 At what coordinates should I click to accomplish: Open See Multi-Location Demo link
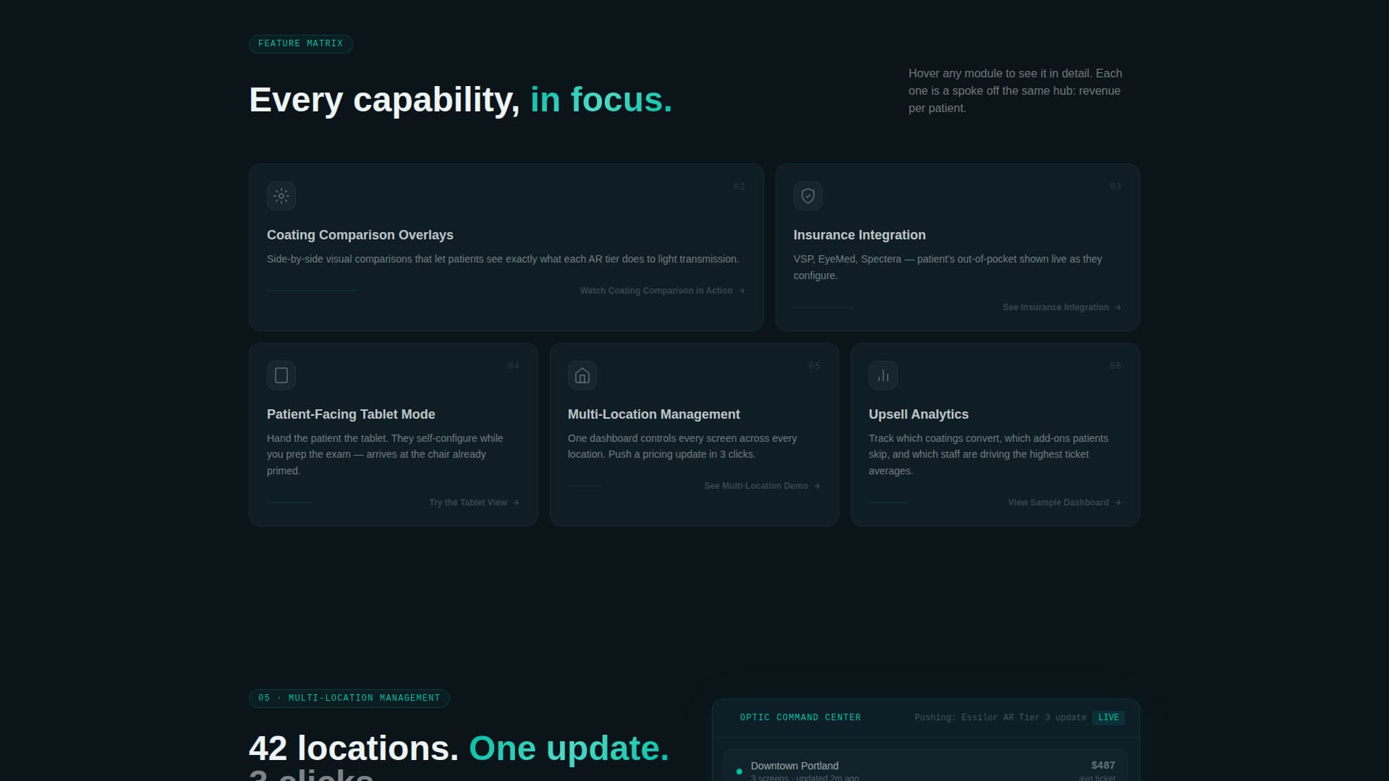click(762, 486)
